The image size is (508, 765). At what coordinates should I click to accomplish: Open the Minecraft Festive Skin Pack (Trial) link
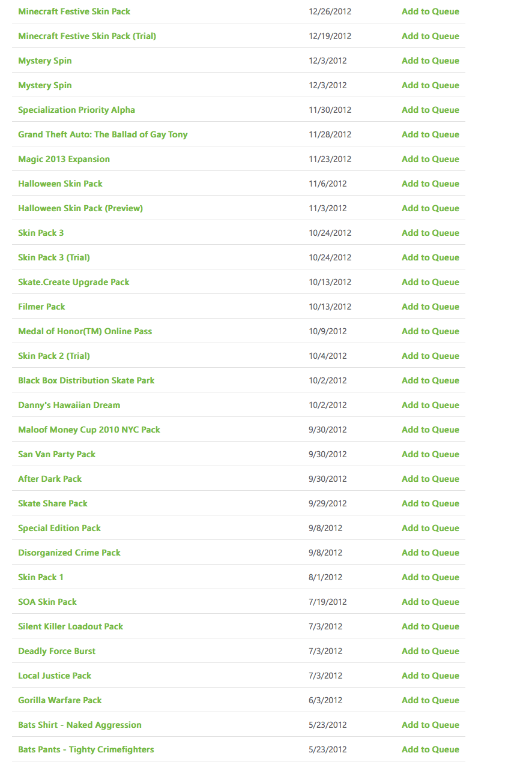pos(87,36)
